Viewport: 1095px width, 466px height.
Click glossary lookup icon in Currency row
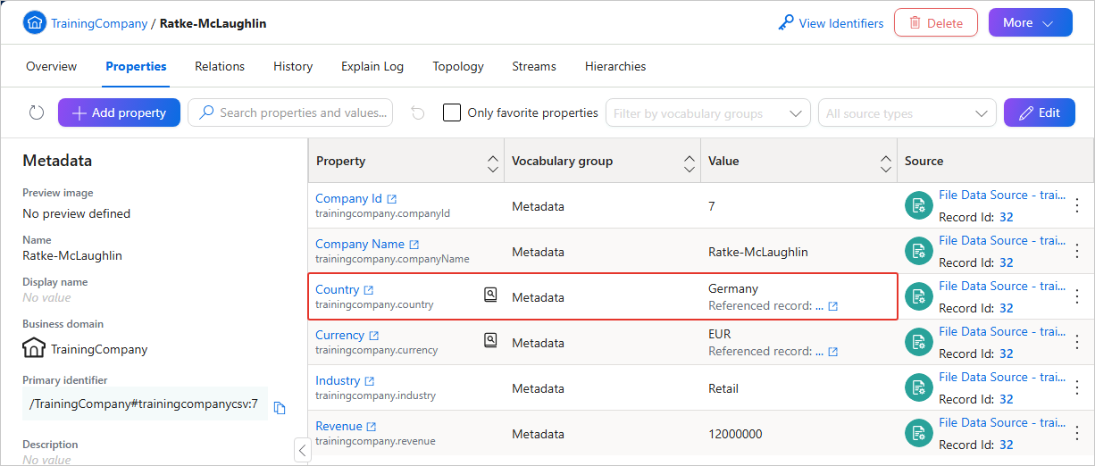tap(490, 339)
